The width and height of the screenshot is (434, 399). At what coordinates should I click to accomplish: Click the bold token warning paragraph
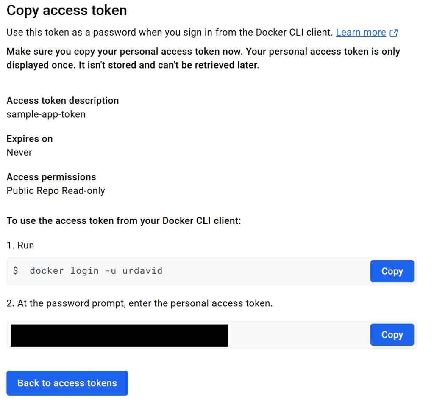click(x=203, y=58)
